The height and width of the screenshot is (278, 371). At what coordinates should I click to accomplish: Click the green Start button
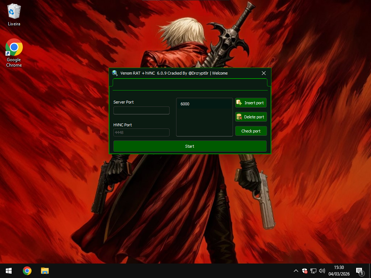click(190, 146)
